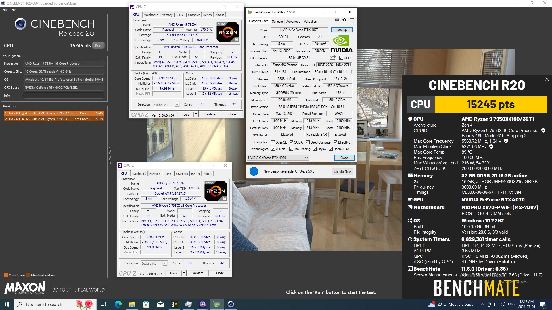Click the Cinebench sphere logo
This screenshot has height=310, width=552.
20,24
